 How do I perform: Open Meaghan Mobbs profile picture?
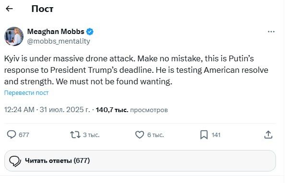14,36
